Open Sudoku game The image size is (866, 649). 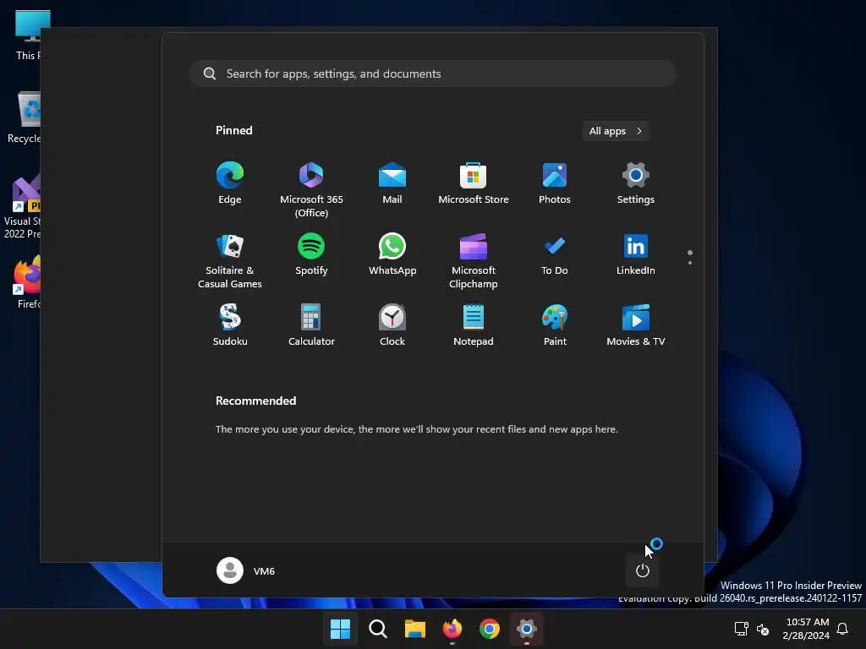(230, 325)
